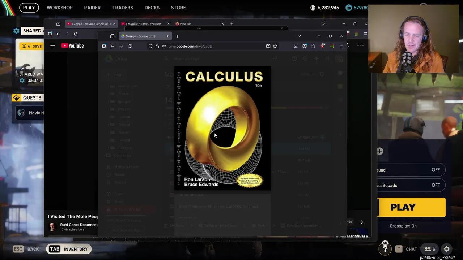463x260 pixels.
Task: Click the yellow PLAY button
Action: (x=412, y=207)
